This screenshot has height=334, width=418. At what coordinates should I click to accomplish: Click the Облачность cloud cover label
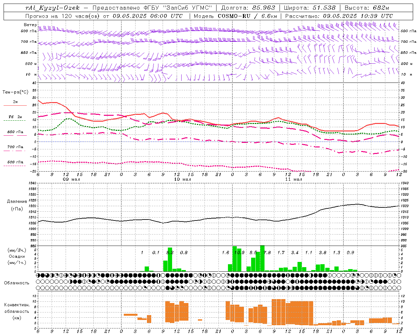click(17, 283)
